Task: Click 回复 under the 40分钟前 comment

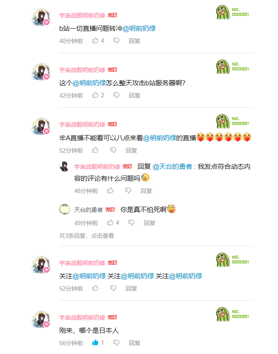Action: pos(134,41)
